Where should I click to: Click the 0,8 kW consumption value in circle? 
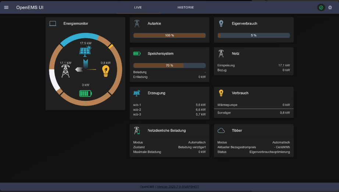tap(106, 63)
